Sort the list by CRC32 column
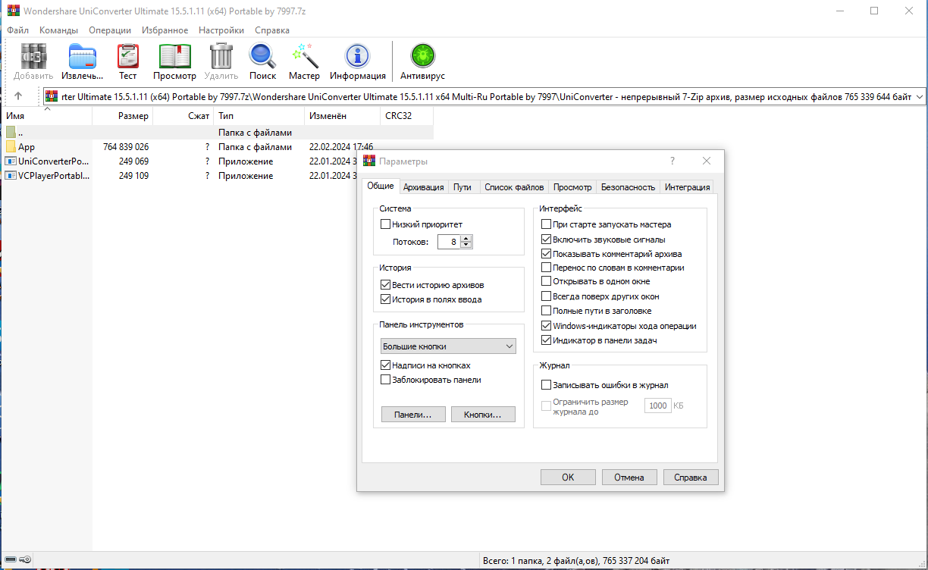This screenshot has height=570, width=928. [407, 116]
